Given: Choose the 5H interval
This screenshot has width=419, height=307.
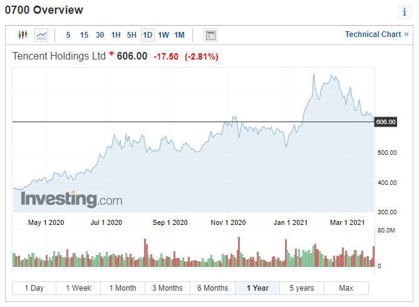Looking at the screenshot, I should [132, 35].
